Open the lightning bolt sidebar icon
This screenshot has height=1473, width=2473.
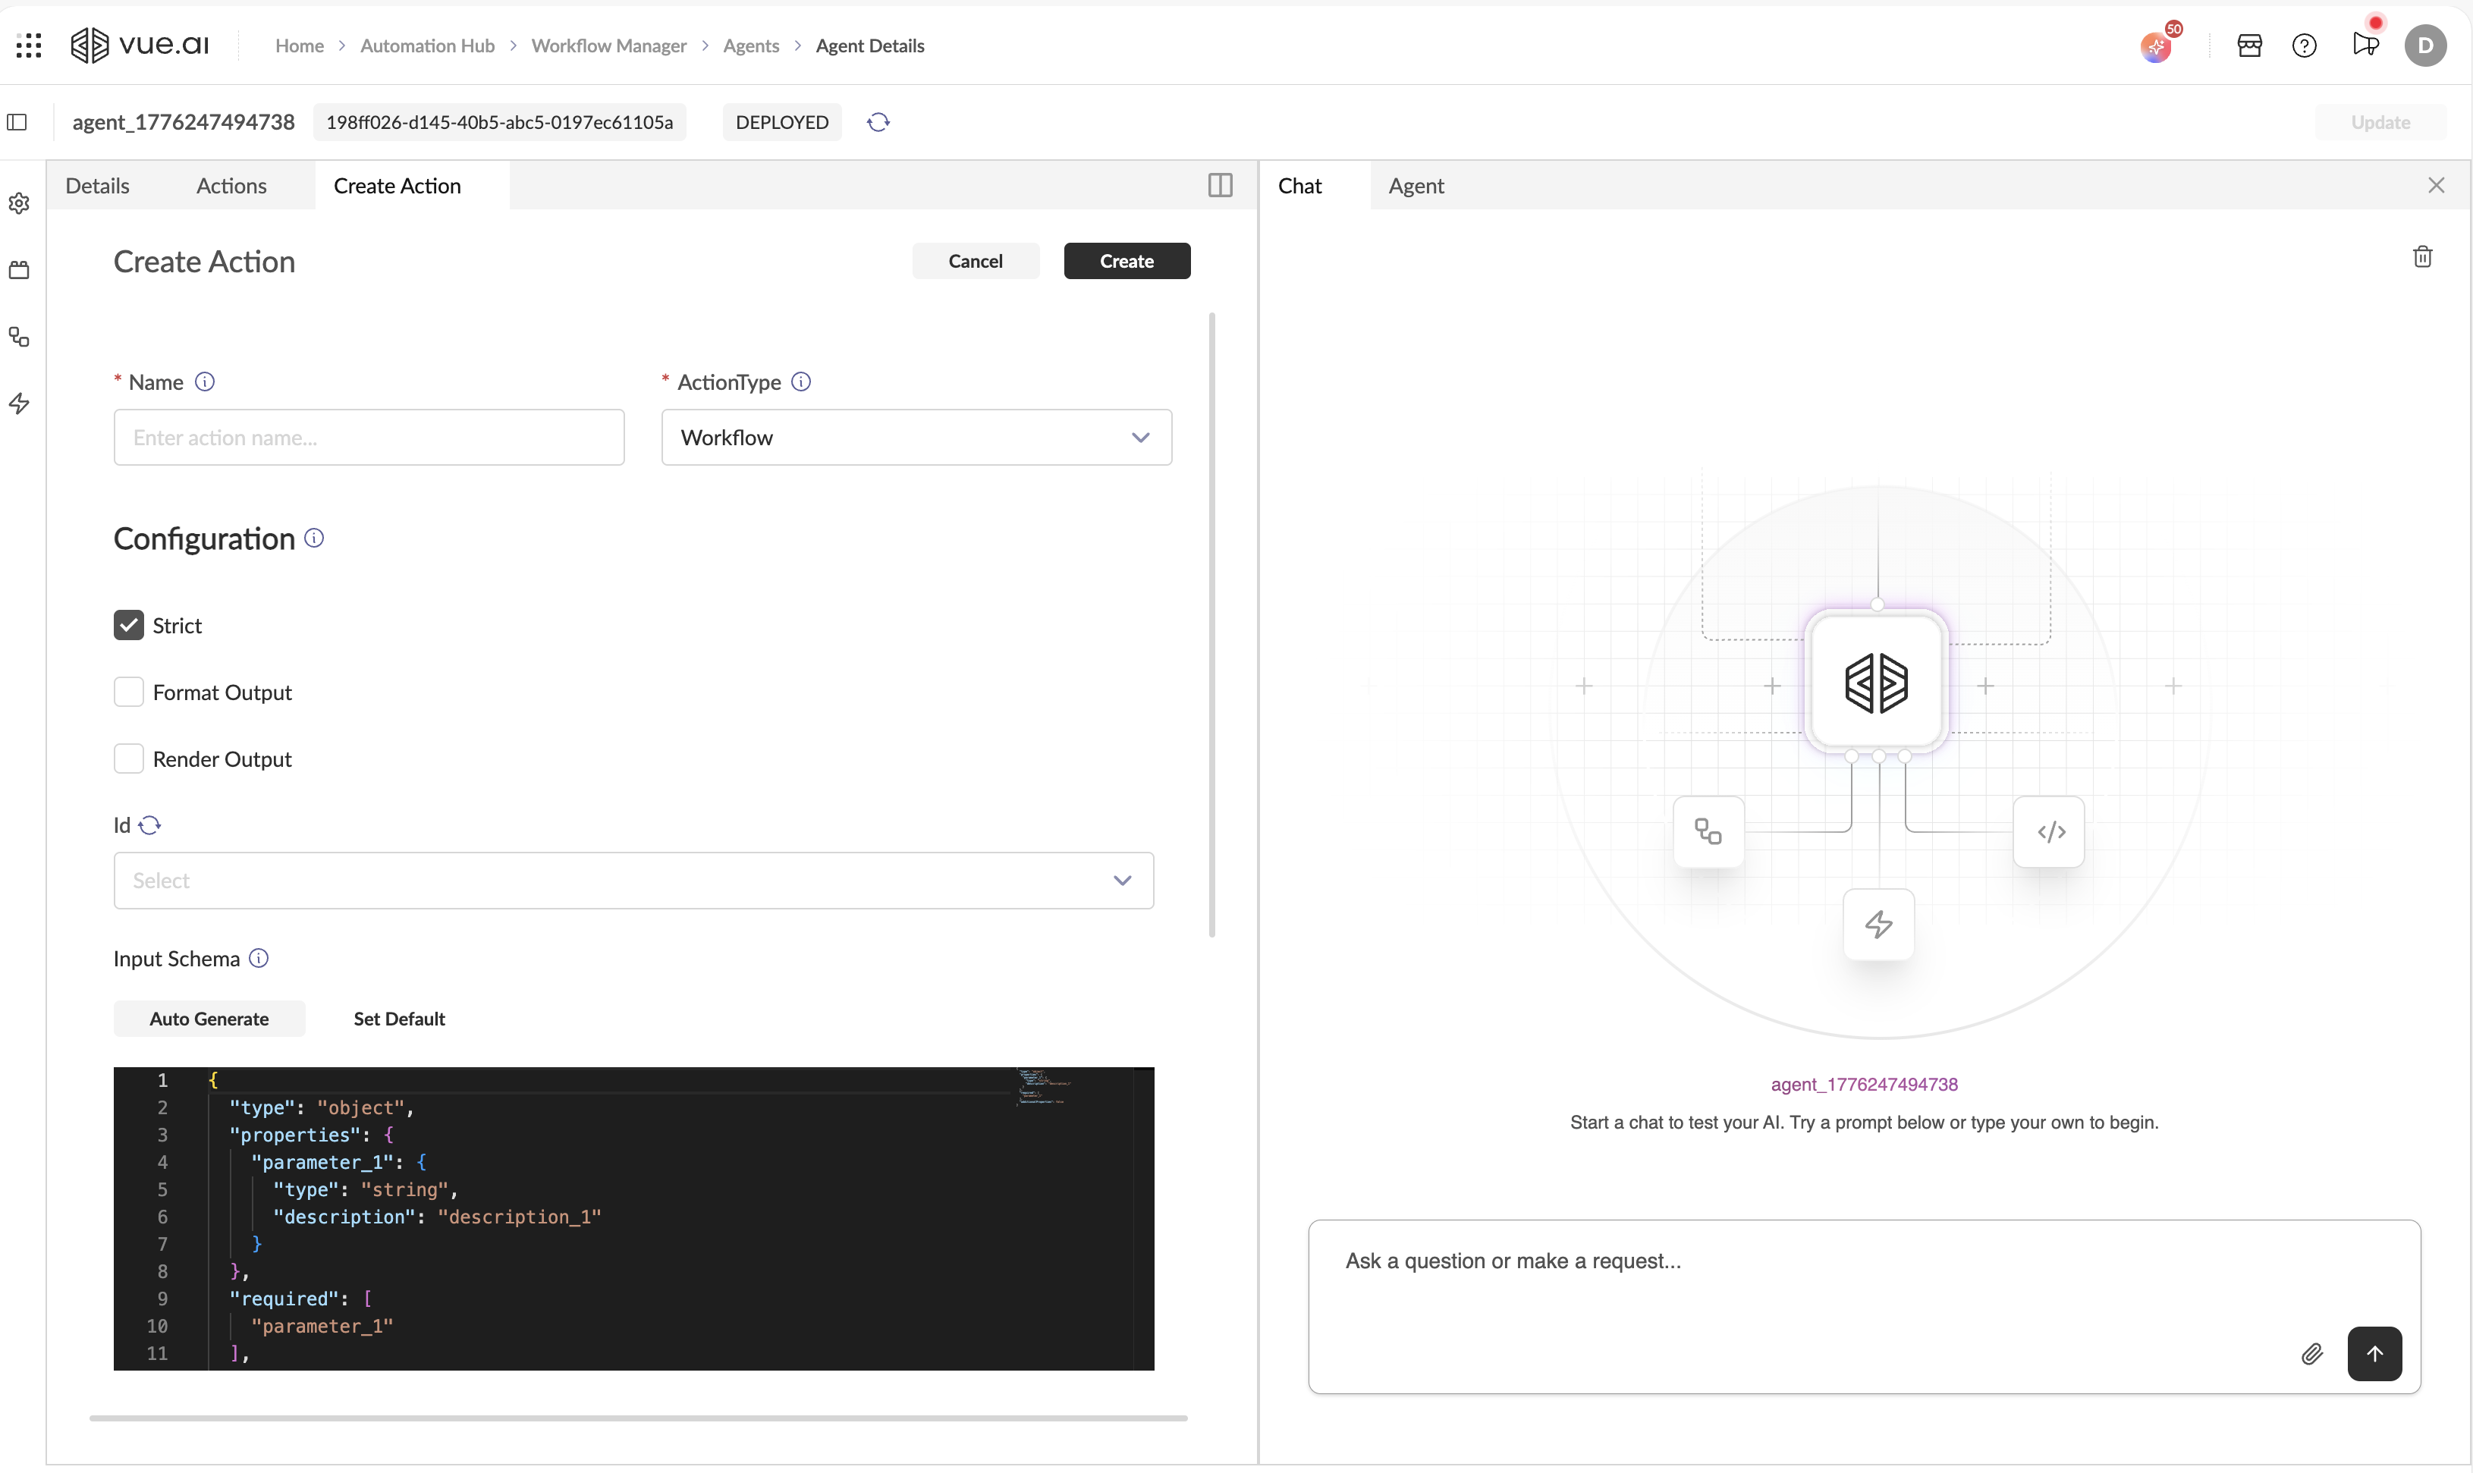19,403
